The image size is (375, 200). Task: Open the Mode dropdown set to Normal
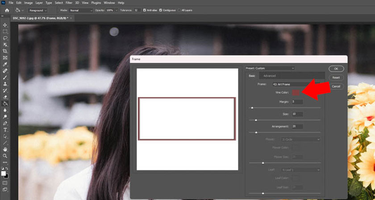click(83, 10)
